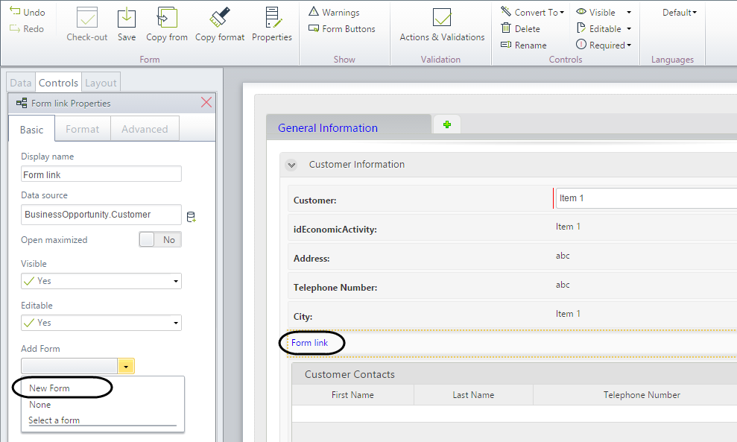Open form Properties
Screen dimensions: 737x442
tap(272, 24)
